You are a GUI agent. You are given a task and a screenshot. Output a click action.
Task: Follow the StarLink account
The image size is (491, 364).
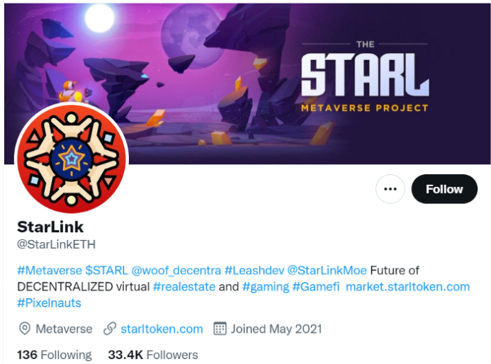[x=444, y=189]
